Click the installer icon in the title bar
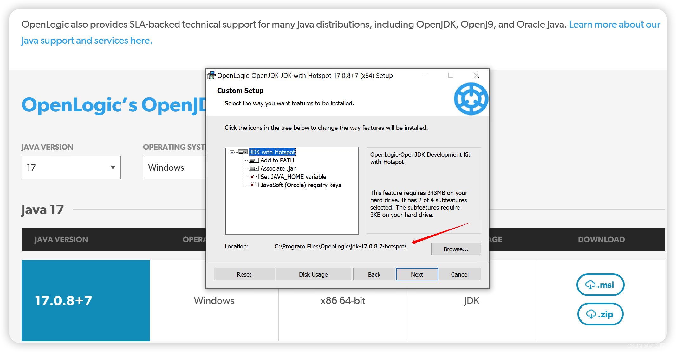Image resolution: width=676 pixels, height=352 pixels. [x=211, y=75]
